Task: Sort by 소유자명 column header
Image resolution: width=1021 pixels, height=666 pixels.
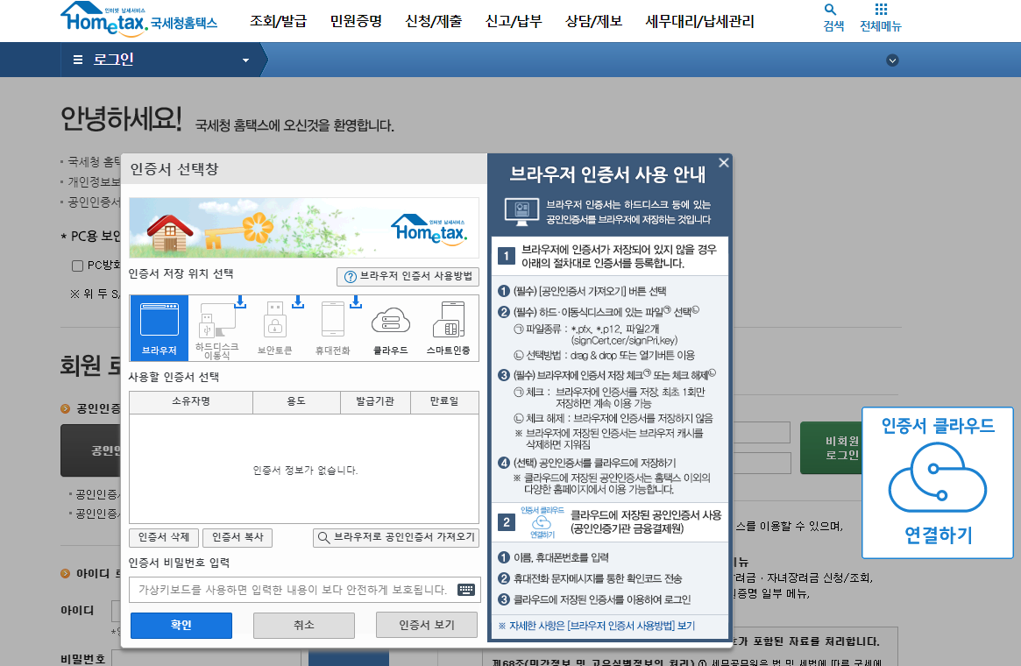Action: 191,401
